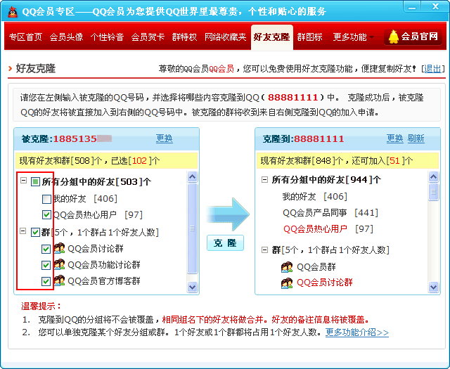Screen dimensions: 450x369
Task: Click the left list scrollbar thumb
Action: click(192, 228)
